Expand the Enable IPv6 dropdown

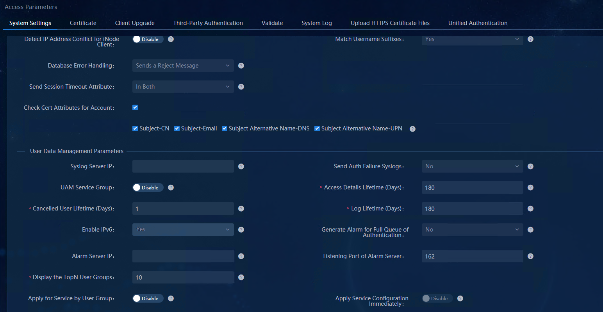click(183, 230)
